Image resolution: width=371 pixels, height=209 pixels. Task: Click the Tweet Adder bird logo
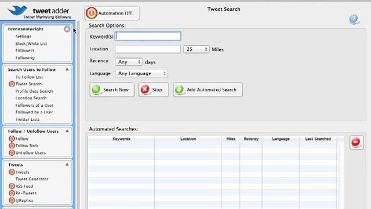(17, 10)
